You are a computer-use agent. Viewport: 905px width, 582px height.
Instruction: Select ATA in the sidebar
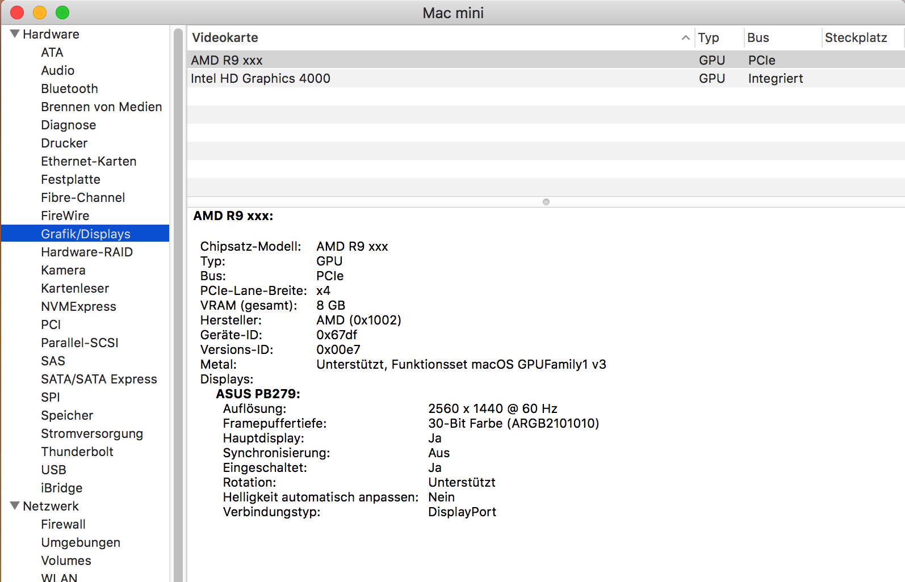point(52,52)
